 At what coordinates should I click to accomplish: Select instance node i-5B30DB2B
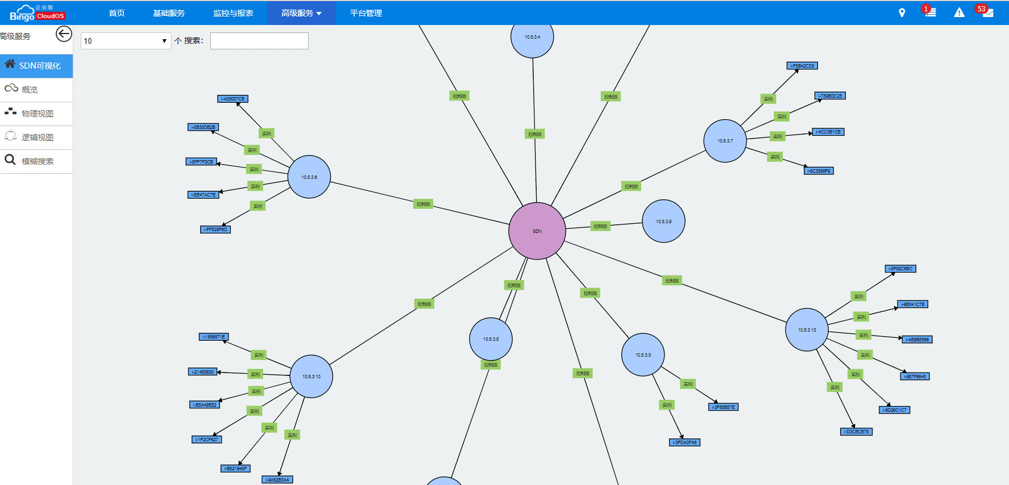point(203,127)
